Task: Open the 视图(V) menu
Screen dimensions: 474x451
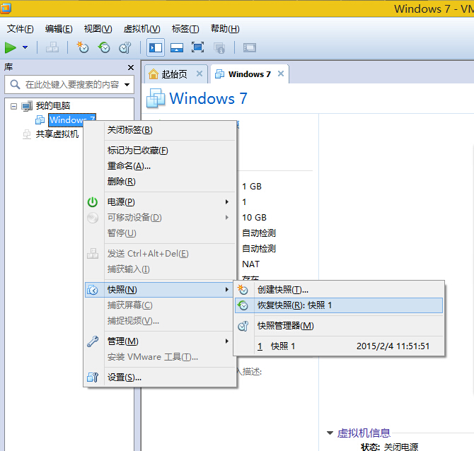Action: pos(98,29)
